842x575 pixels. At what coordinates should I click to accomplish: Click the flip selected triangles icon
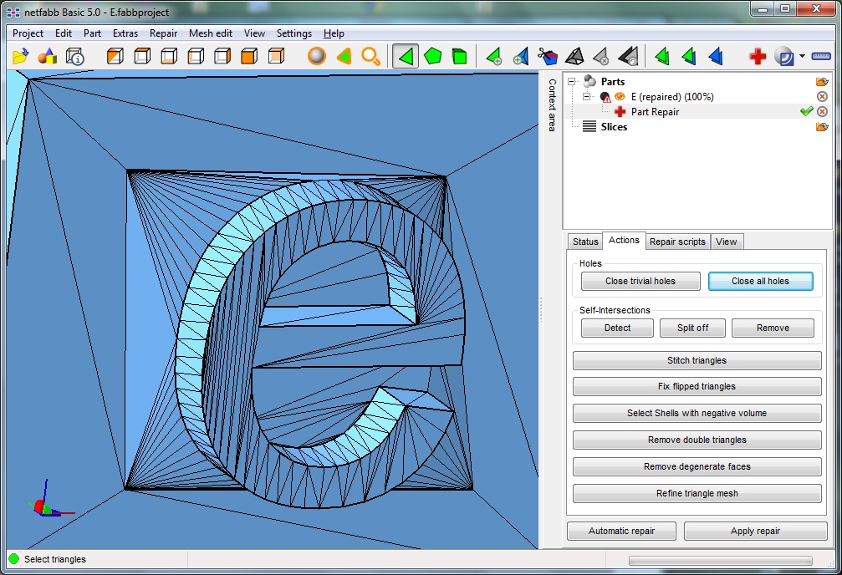pyautogui.click(x=628, y=56)
